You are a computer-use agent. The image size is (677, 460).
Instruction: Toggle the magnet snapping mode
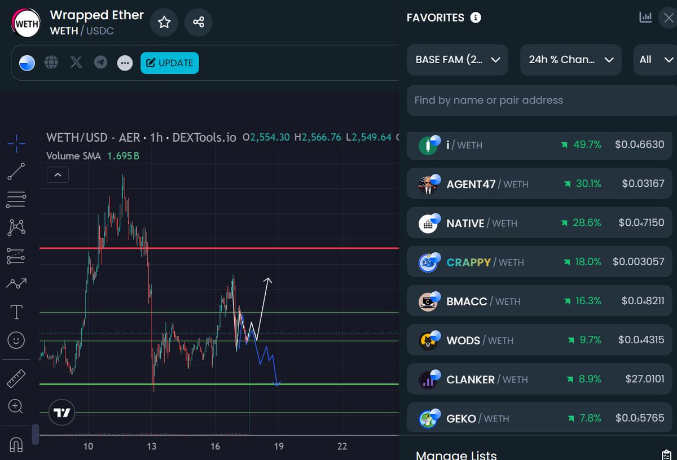(x=16, y=444)
